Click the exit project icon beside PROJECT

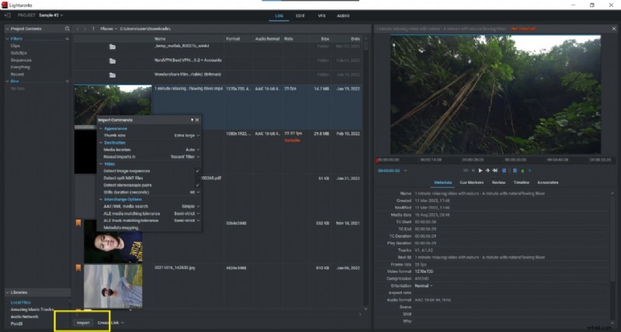click(x=7, y=15)
